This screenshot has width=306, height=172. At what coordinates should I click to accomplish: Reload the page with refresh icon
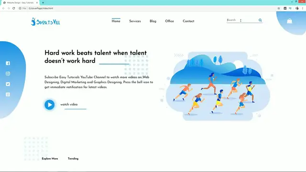pos(14,8)
